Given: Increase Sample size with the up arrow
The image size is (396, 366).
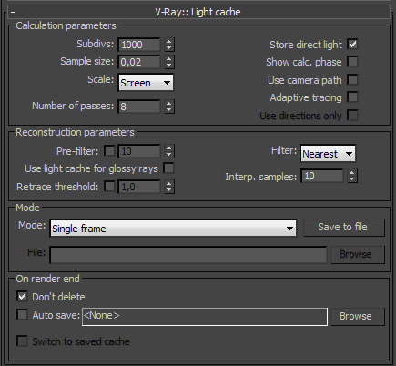Looking at the screenshot, I should (169, 59).
